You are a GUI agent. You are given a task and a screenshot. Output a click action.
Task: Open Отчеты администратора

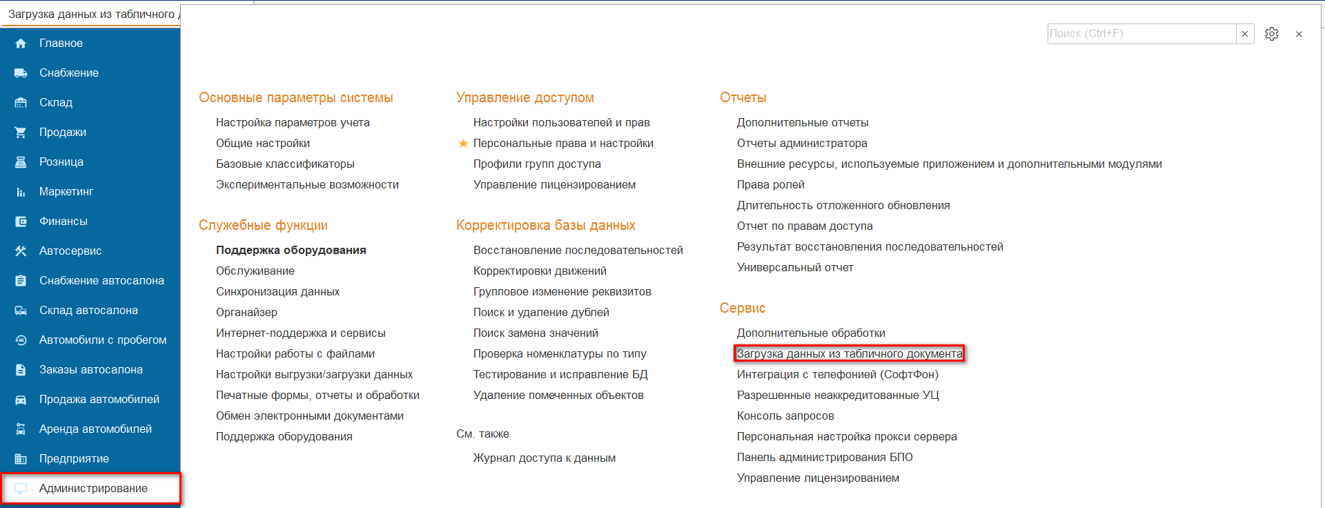pos(802,144)
